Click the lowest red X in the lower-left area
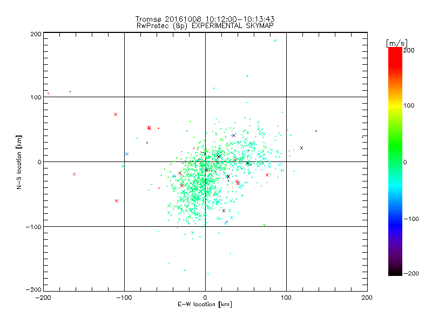Screen dimensions: 432x324 (x=117, y=201)
